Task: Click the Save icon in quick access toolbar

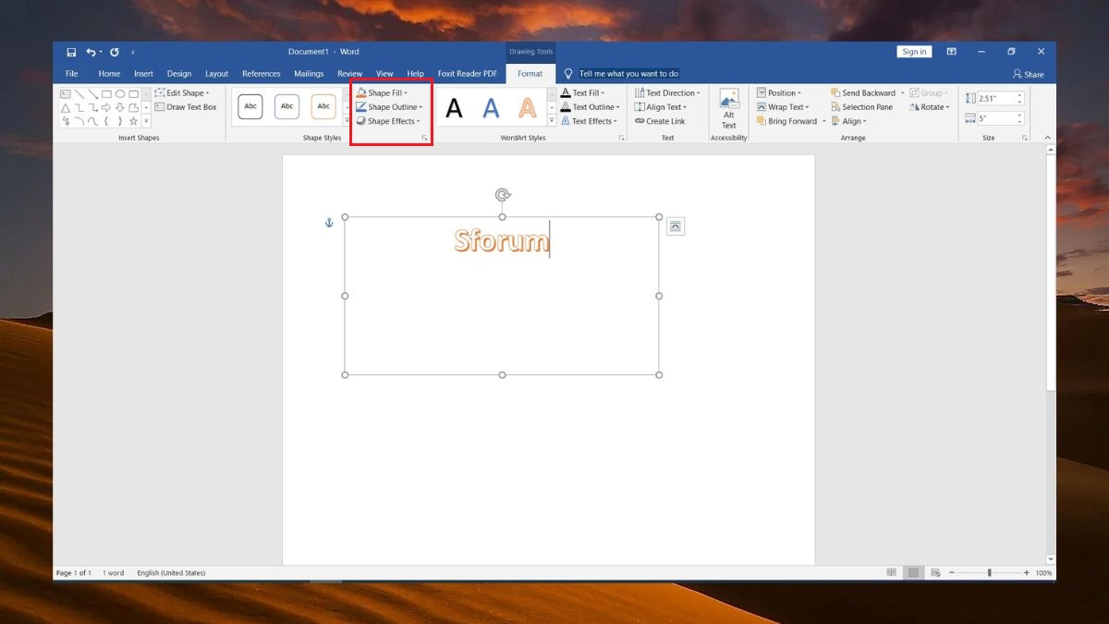Action: pos(71,52)
